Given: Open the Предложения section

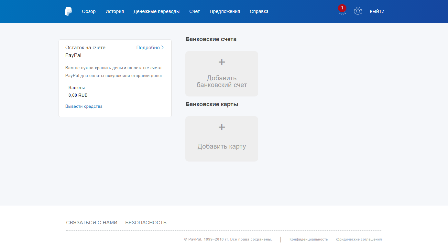Looking at the screenshot, I should pos(225,11).
